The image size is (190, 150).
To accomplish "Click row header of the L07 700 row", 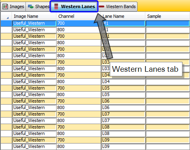I will pos(6,114).
